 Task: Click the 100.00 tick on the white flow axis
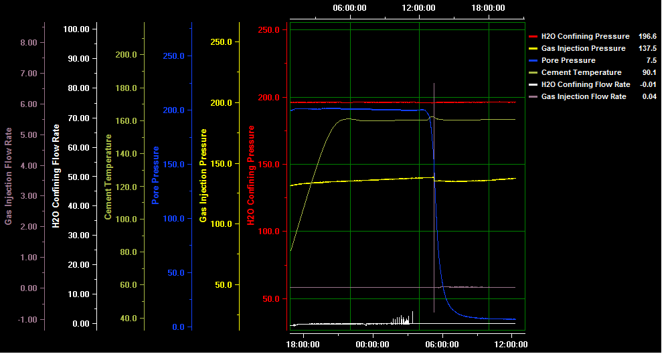pos(76,29)
